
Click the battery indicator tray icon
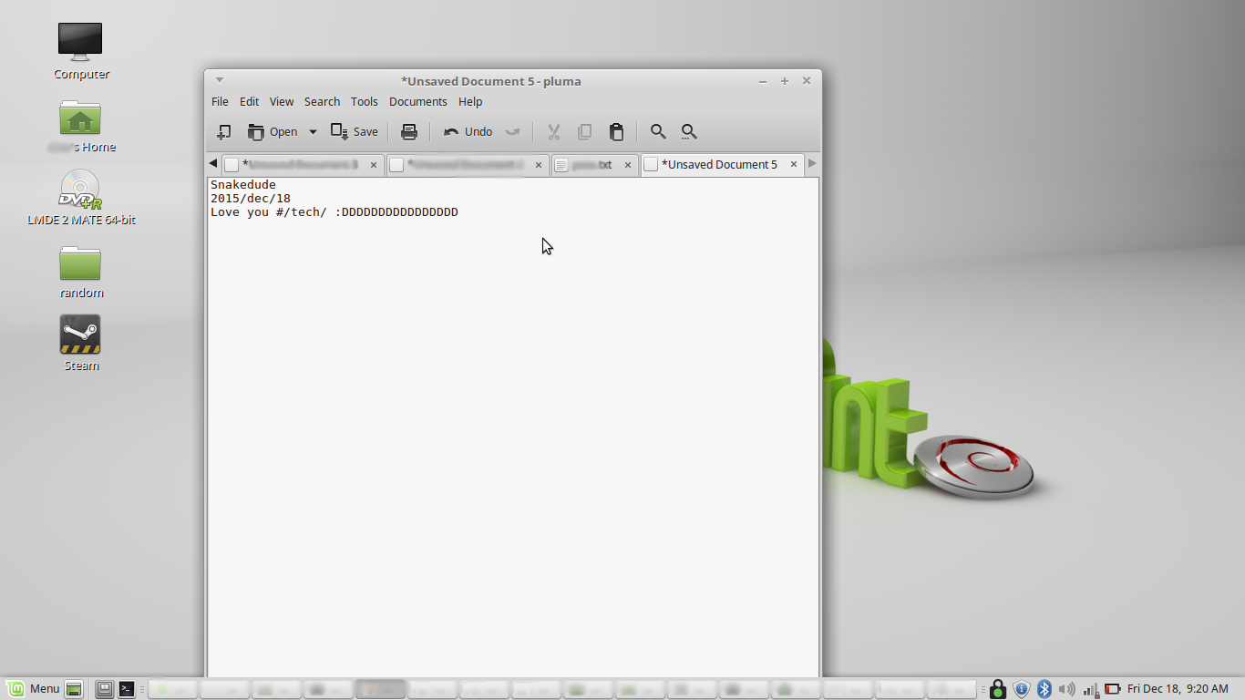coord(1113,689)
